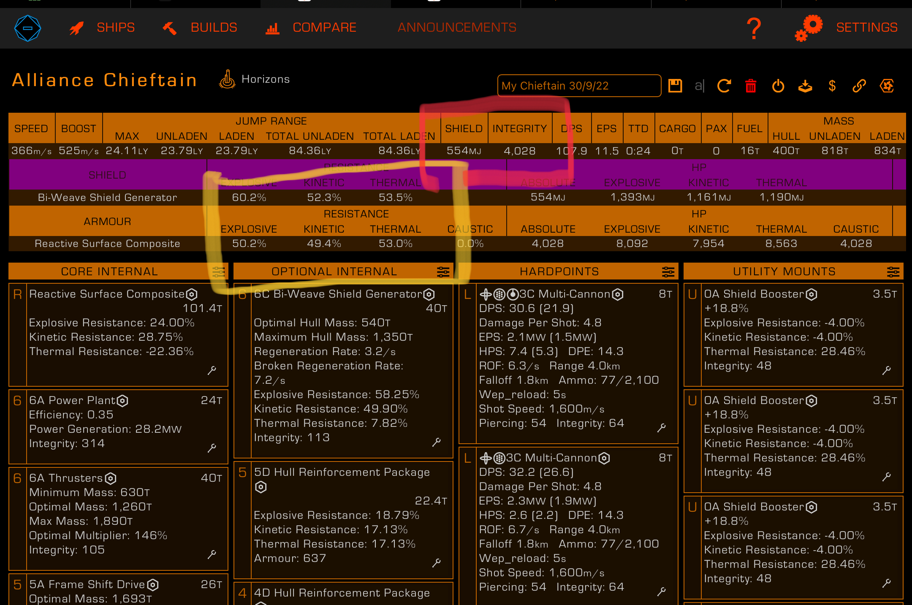The height and width of the screenshot is (605, 912).
Task: Click the FUEL column header
Action: pos(749,128)
